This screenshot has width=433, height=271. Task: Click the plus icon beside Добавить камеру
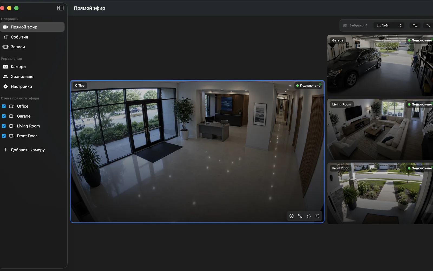pyautogui.click(x=5, y=150)
